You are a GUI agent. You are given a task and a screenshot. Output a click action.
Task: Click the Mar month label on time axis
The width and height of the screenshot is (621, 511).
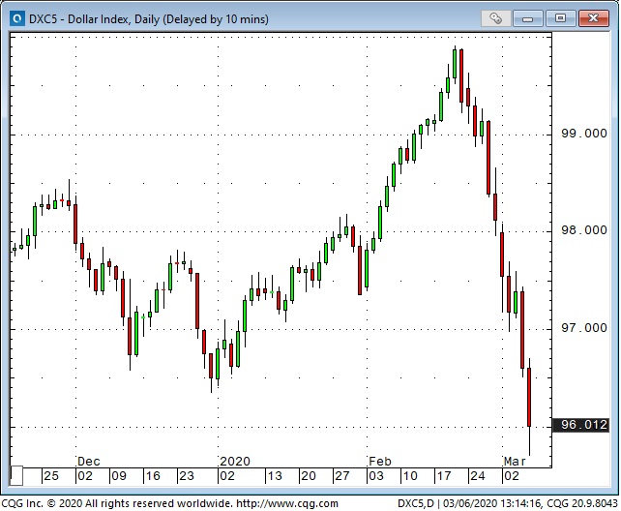click(x=515, y=462)
